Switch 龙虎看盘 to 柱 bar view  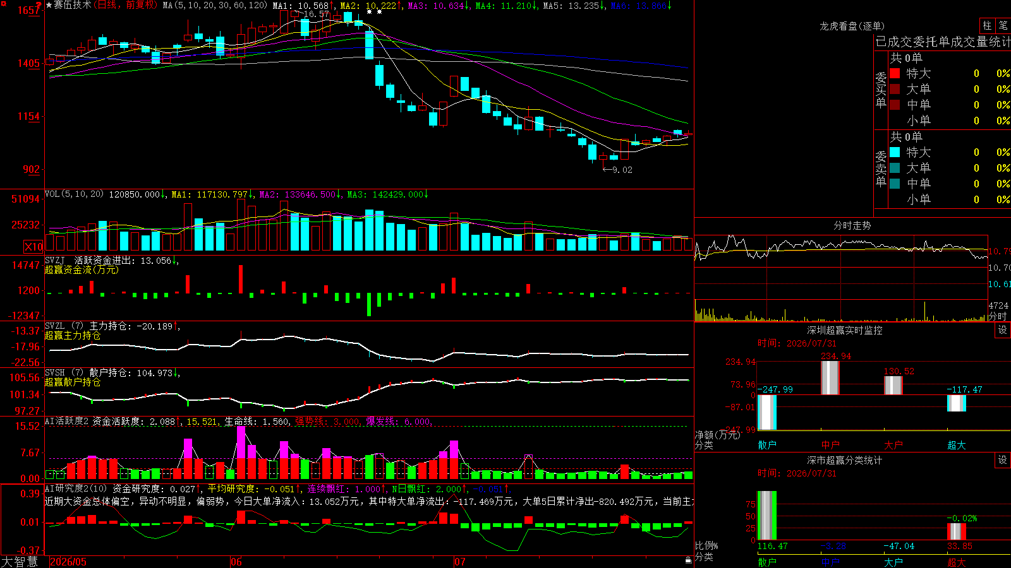pyautogui.click(x=987, y=25)
